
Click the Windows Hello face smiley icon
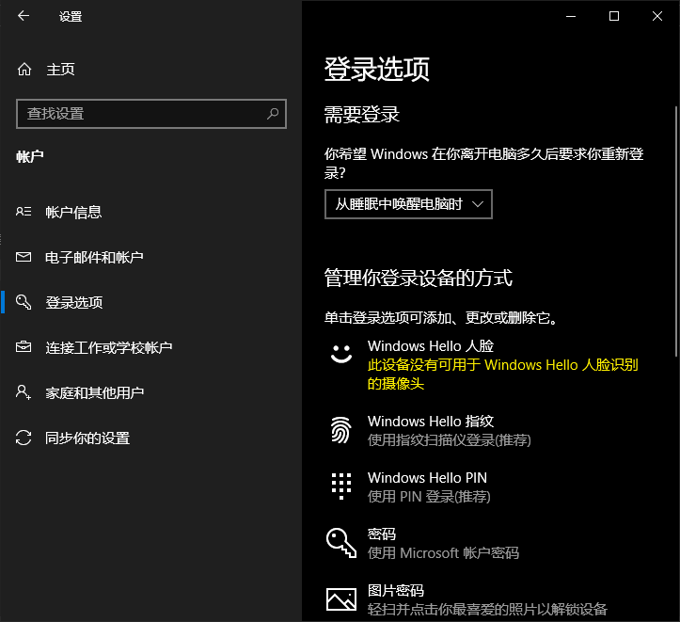click(341, 354)
